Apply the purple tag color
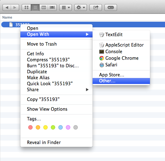 click(68, 127)
